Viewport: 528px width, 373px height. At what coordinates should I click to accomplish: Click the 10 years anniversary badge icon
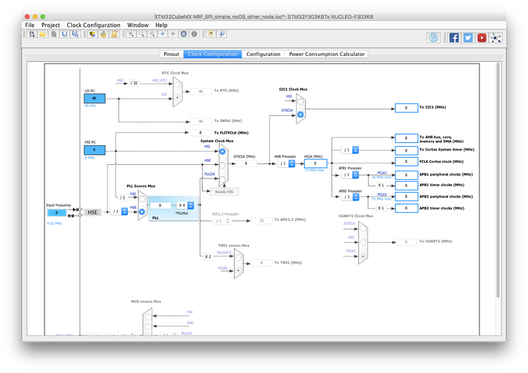pos(433,38)
